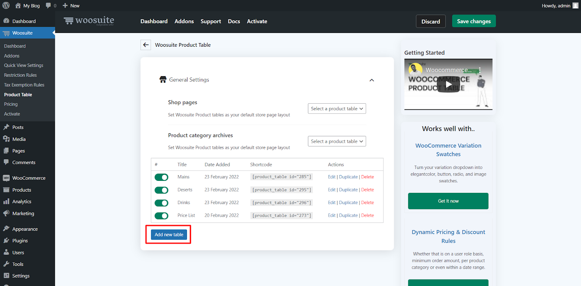Screen dimensions: 581x286
Task: Open the comments bubble icon in admin bar
Action: (48, 5)
